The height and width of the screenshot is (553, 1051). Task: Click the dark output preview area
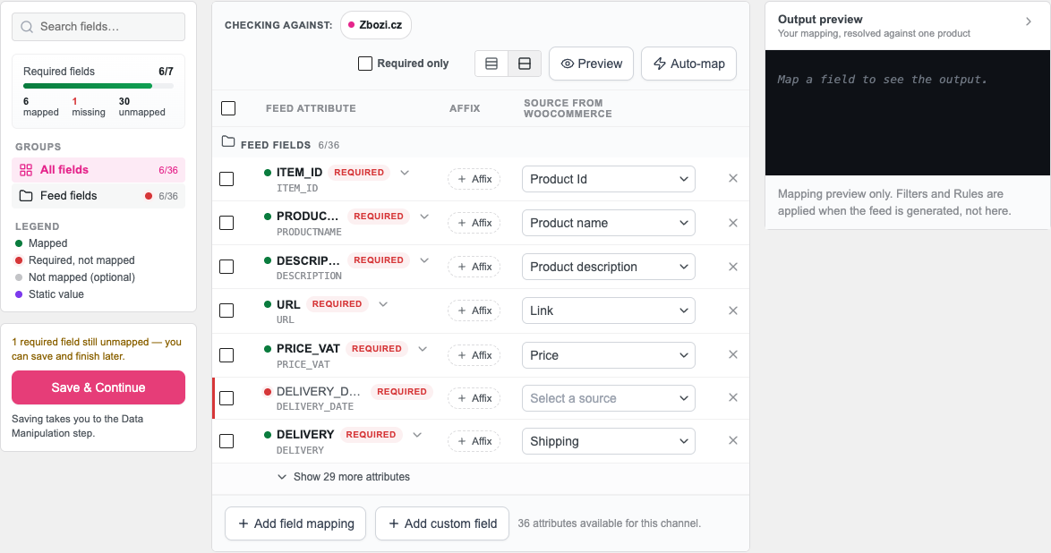pyautogui.click(x=908, y=113)
